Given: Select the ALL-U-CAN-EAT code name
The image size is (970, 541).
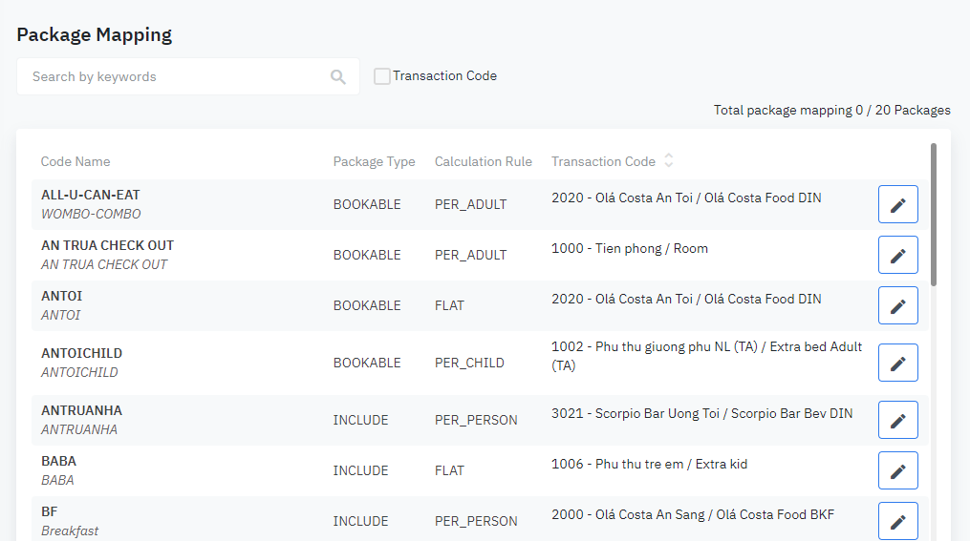Looking at the screenshot, I should pos(91,195).
